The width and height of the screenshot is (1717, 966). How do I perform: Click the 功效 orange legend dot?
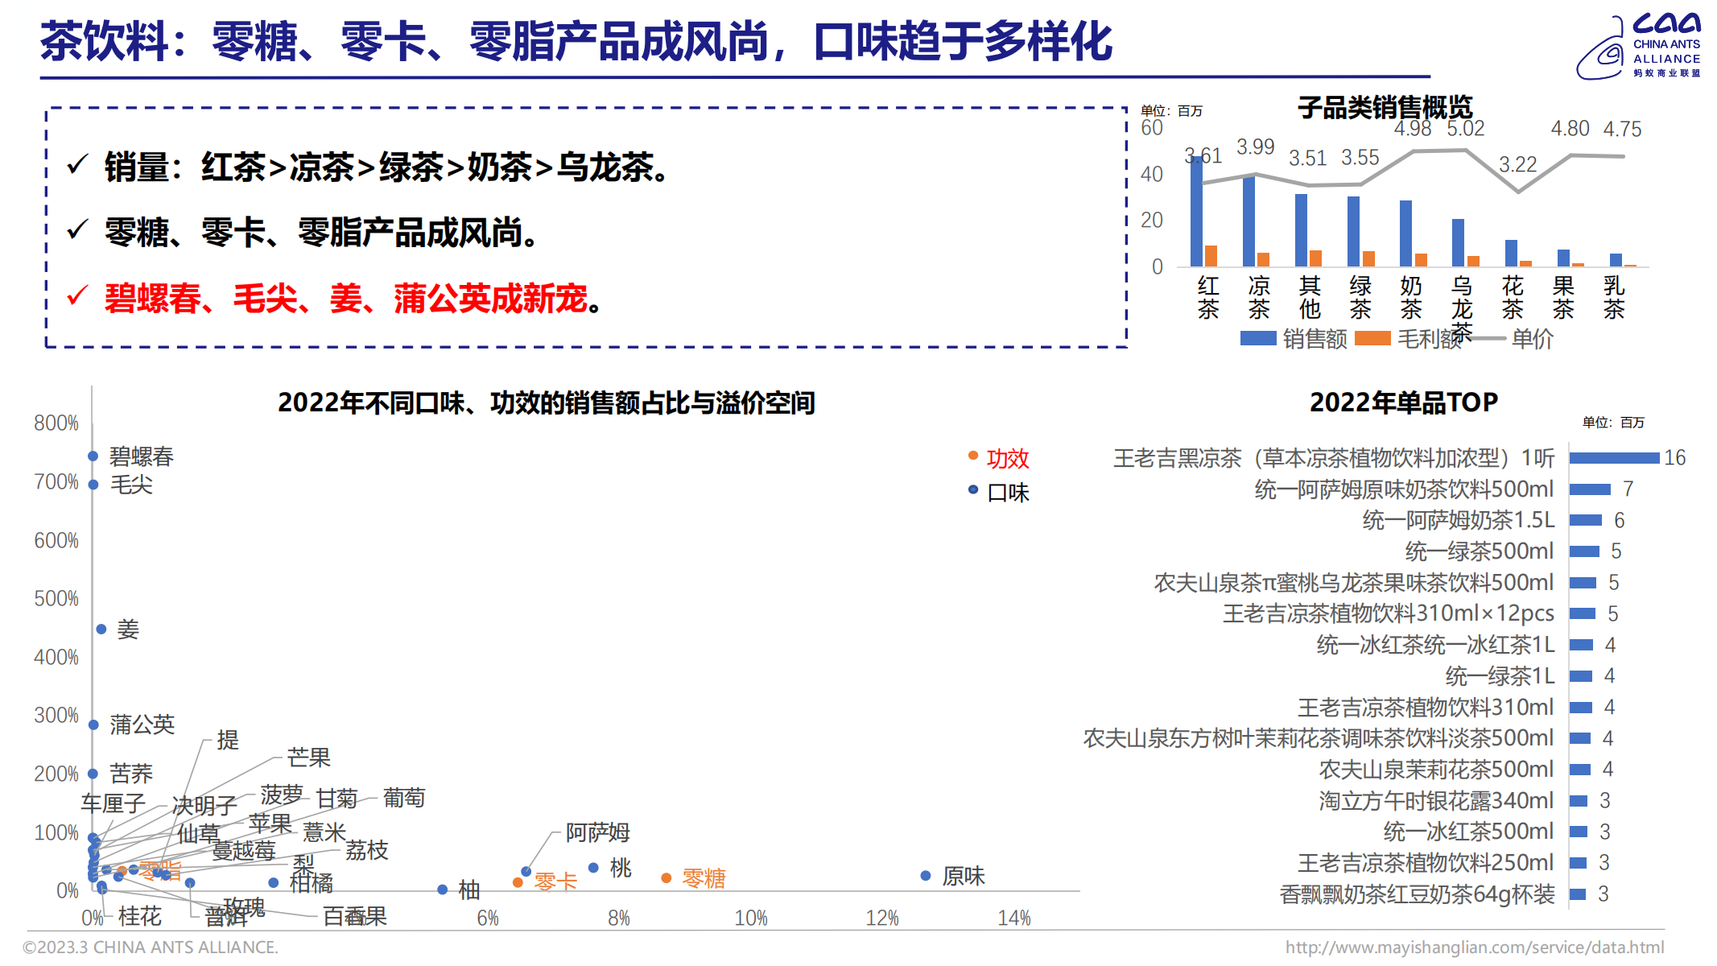[x=973, y=456]
